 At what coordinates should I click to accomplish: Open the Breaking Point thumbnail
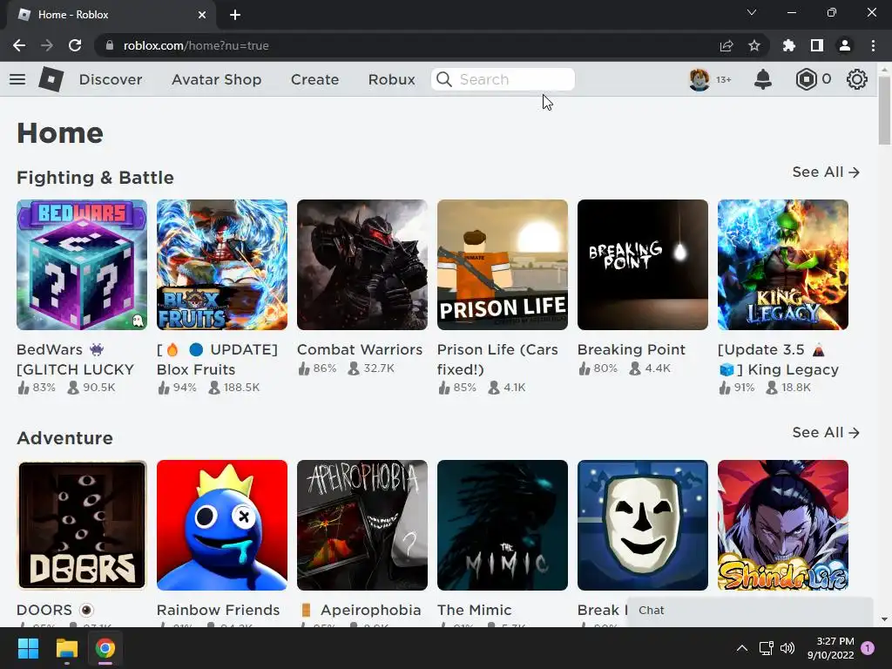(643, 265)
